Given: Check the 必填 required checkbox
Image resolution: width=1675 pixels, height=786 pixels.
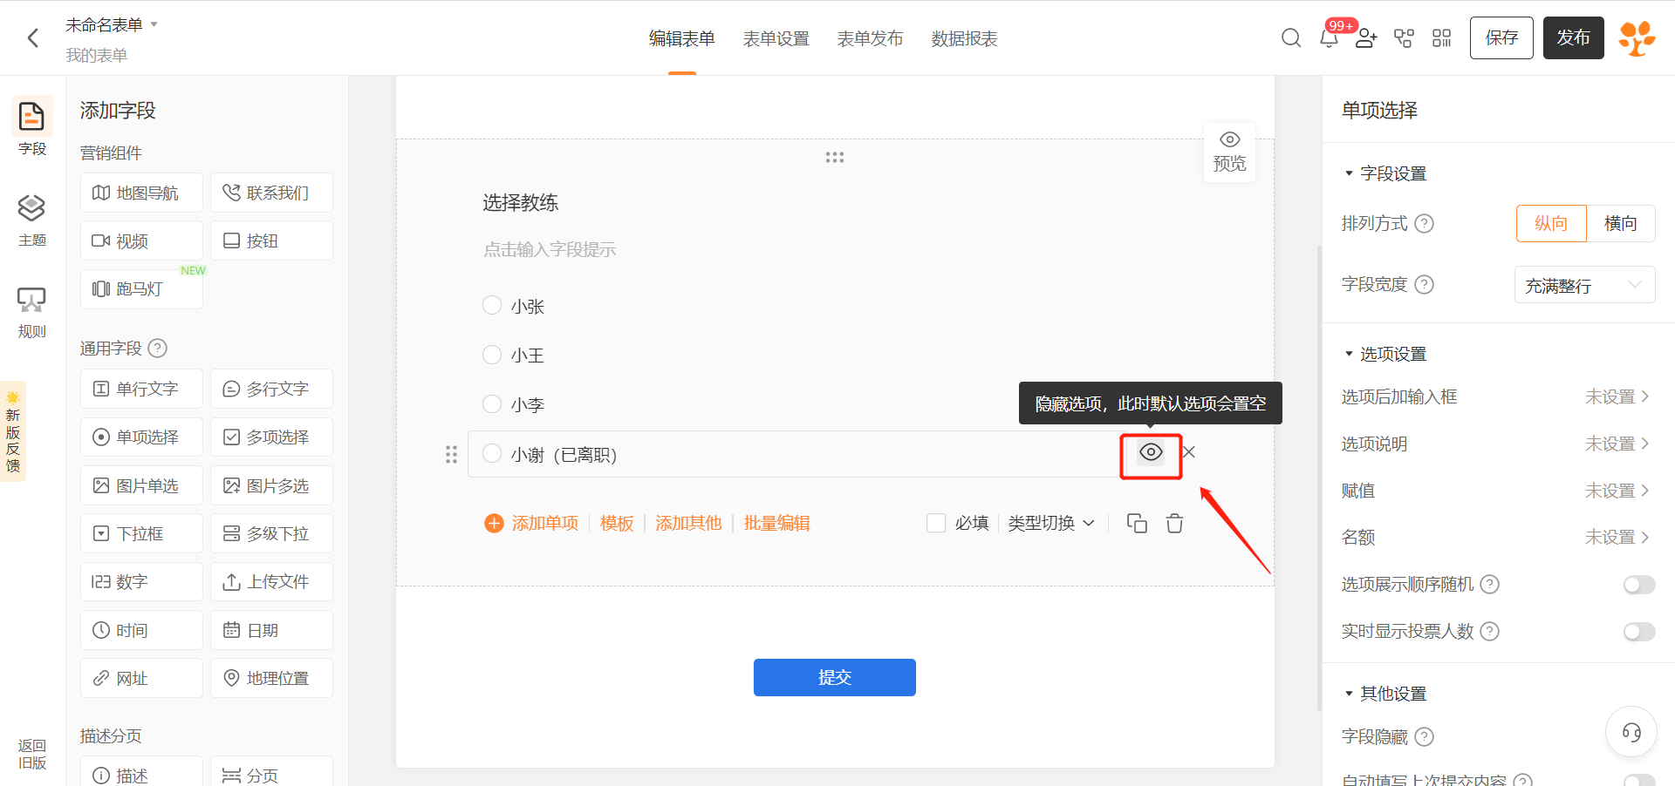Looking at the screenshot, I should click(x=936, y=523).
